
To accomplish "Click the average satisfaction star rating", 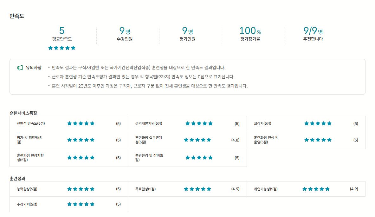I will tap(62, 48).
